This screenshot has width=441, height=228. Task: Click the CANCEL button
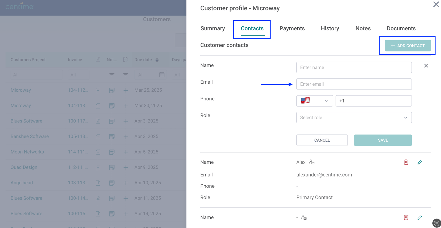(x=322, y=140)
